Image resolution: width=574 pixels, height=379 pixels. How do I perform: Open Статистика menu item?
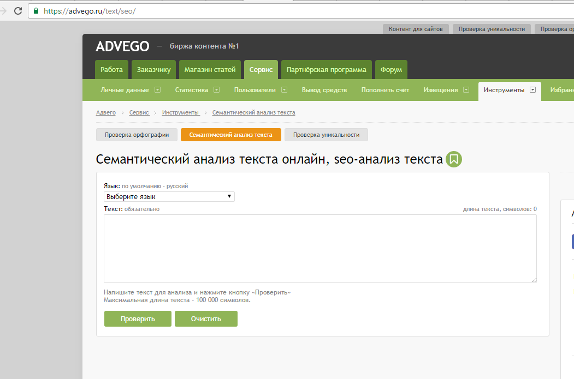click(192, 90)
